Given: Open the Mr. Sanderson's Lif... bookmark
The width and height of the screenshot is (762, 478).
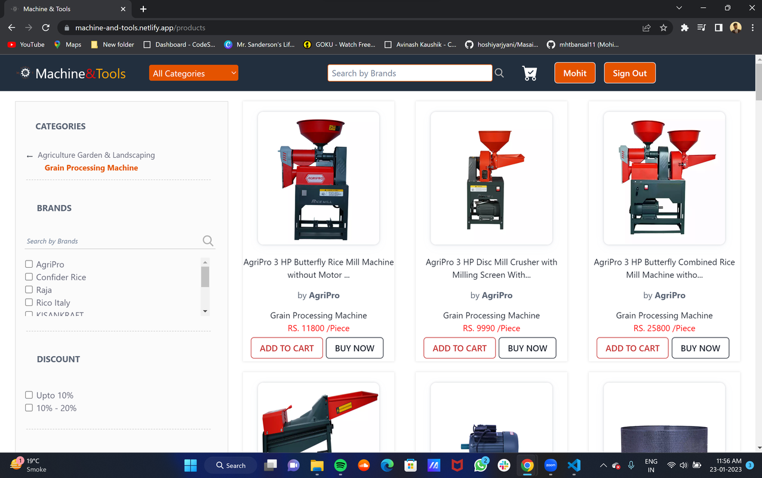Looking at the screenshot, I should (x=259, y=44).
